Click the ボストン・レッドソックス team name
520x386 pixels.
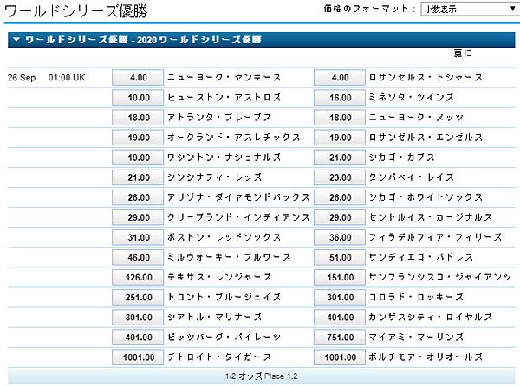pos(224,237)
